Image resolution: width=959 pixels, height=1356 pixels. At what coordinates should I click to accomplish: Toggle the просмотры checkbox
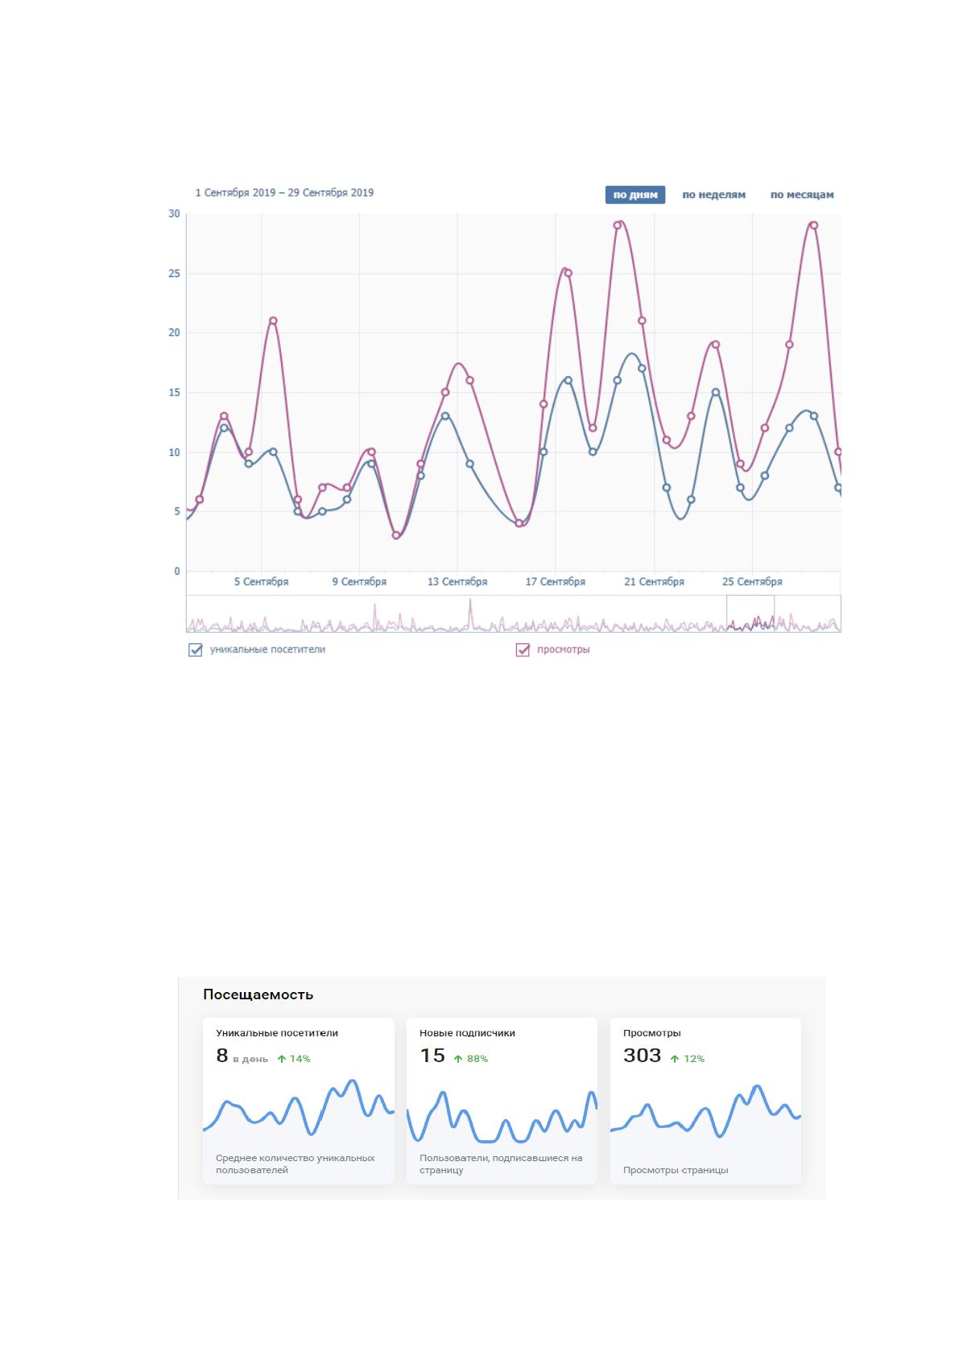(523, 650)
